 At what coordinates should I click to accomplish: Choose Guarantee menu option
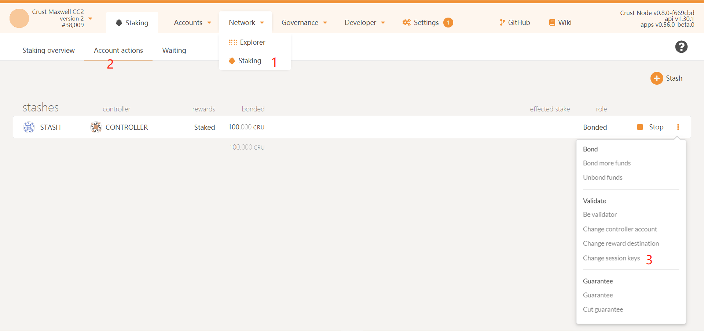tap(598, 295)
